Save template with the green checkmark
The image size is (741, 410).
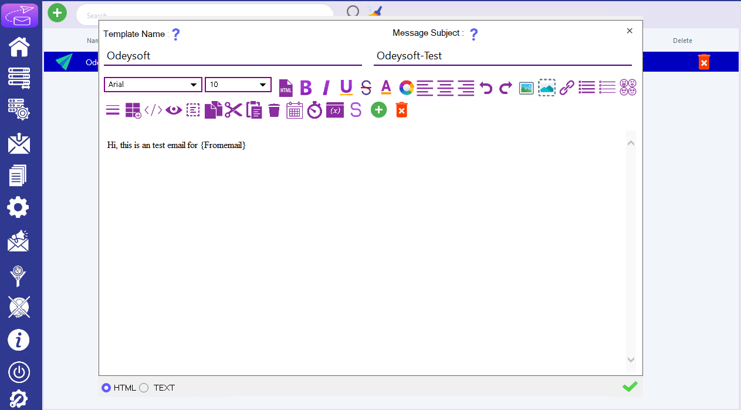(630, 387)
